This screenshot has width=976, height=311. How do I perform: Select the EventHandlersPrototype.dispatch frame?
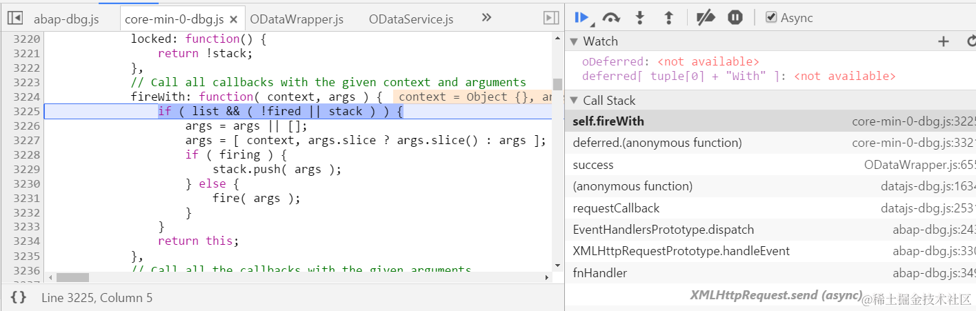click(x=770, y=230)
